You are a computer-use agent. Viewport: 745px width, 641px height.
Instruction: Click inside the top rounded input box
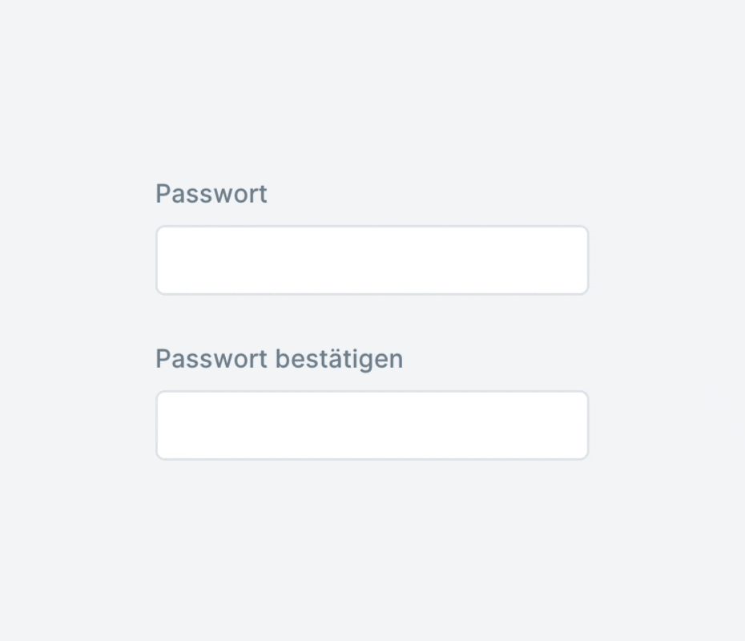click(x=372, y=260)
